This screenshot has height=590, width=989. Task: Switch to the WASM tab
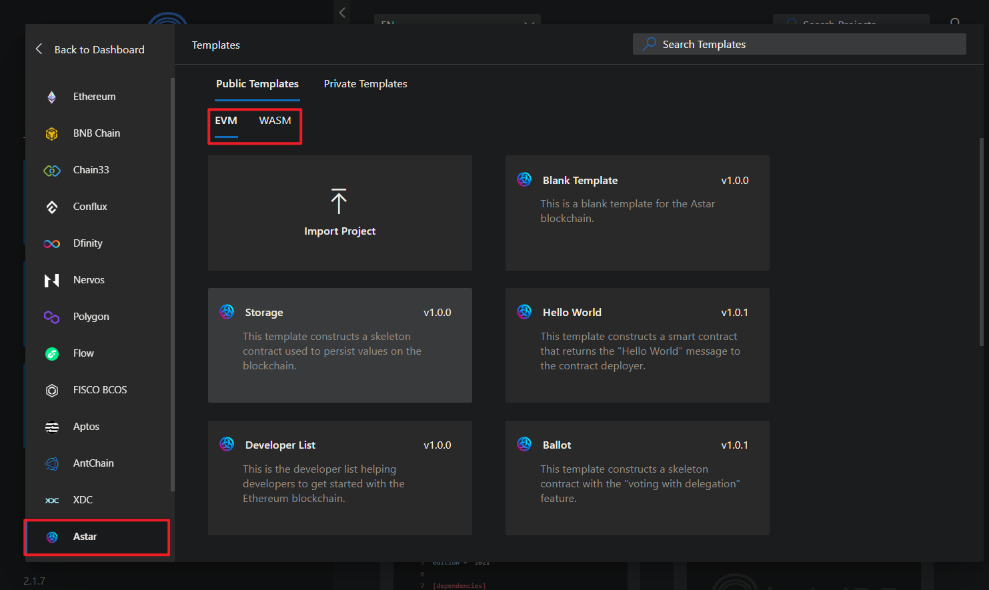tap(275, 121)
